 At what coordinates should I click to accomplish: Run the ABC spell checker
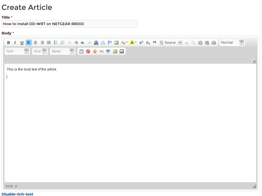point(108,51)
